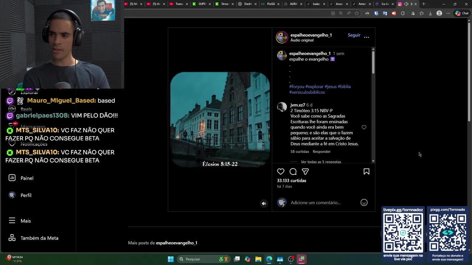This screenshot has height=265, width=472.
Task: Click the livepix.gg/tornnadoz QR code
Action: click(x=403, y=233)
